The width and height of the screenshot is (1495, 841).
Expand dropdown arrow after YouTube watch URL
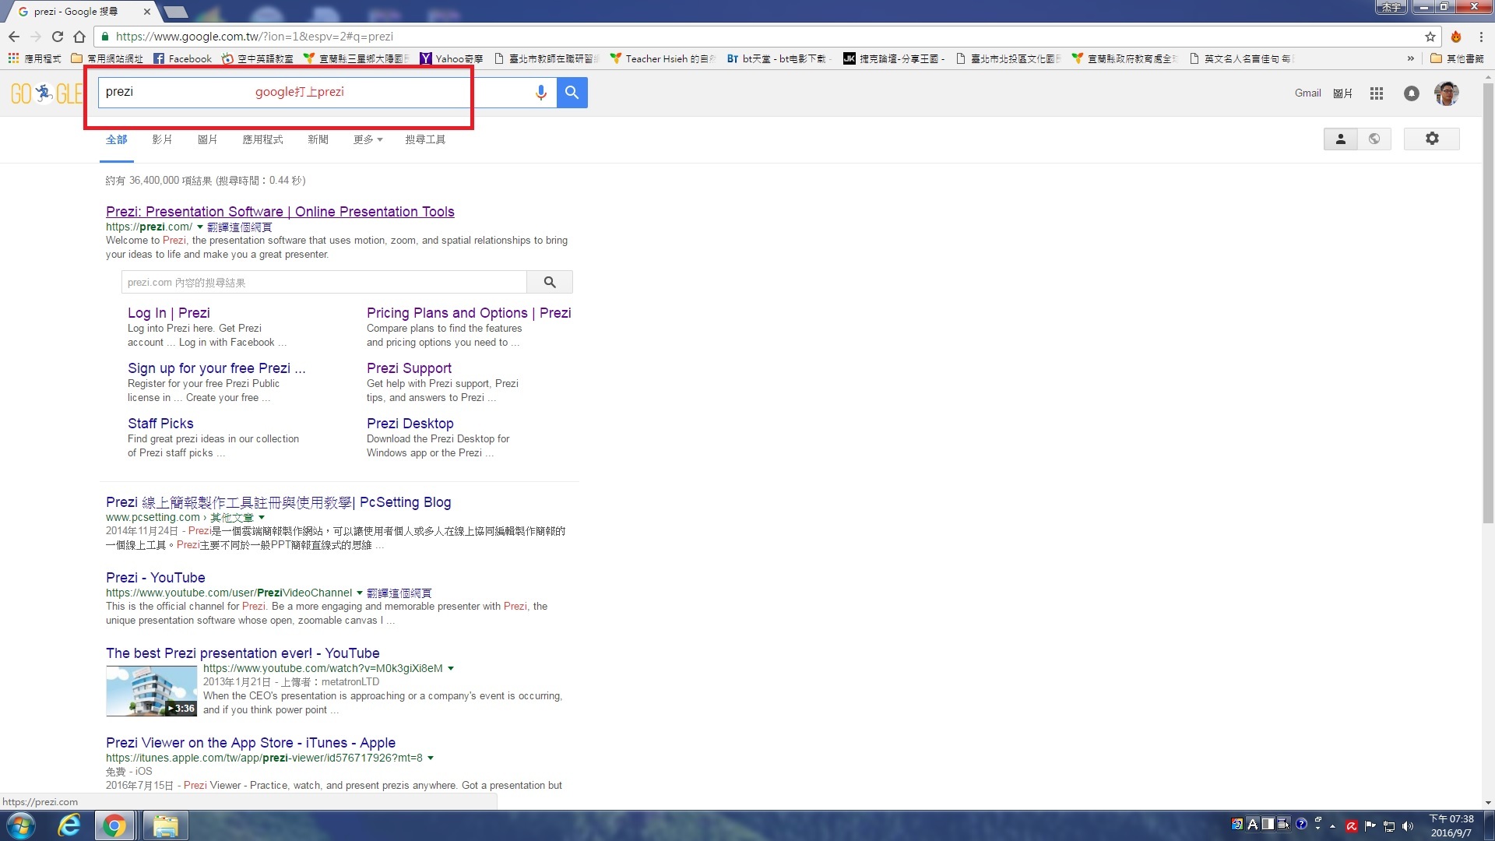tap(450, 669)
